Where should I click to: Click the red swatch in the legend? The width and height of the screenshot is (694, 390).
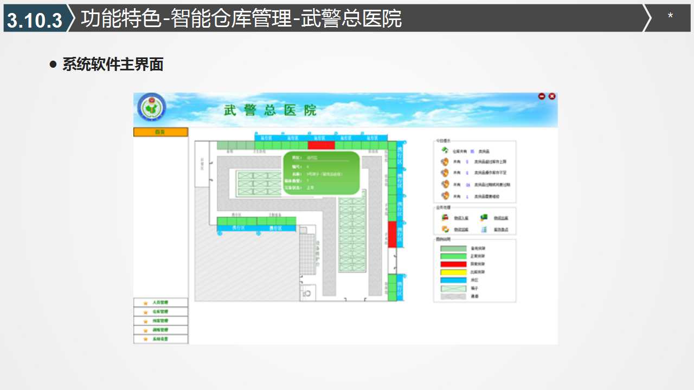point(453,264)
